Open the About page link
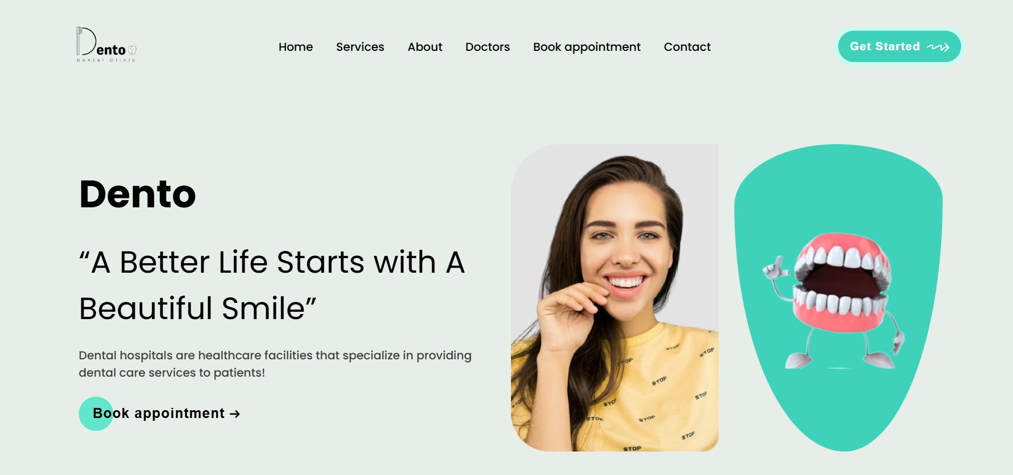Screen dimensions: 1013x475 [425, 47]
